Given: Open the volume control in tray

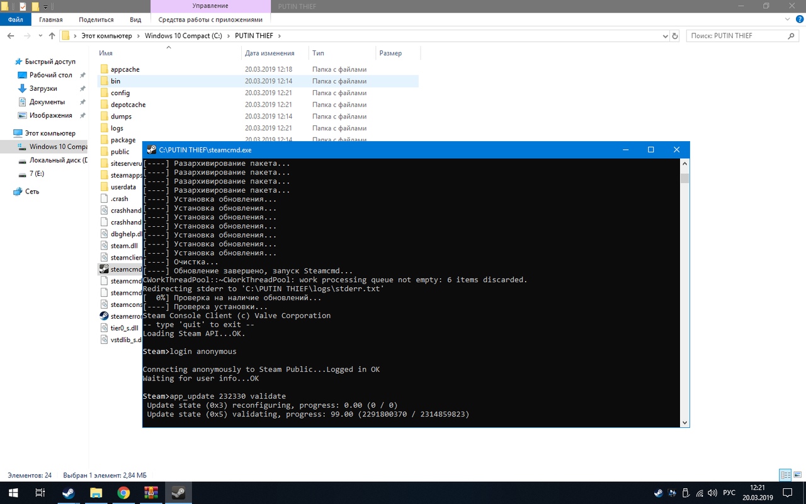Looking at the screenshot, I should 713,493.
